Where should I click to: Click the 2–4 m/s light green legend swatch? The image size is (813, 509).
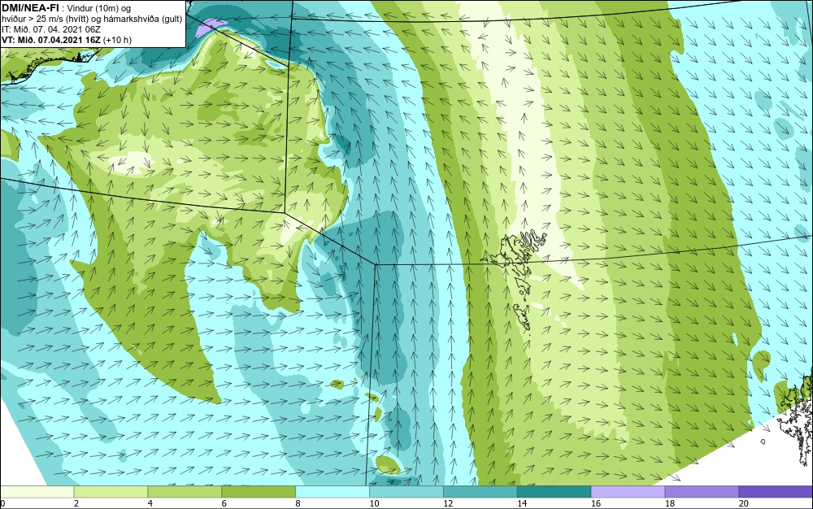111,492
